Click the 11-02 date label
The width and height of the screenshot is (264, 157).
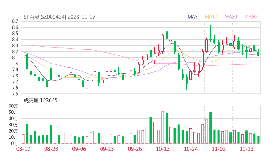tap(219, 149)
